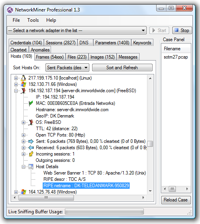200x224 pixels.
Task: Click the Sort and Refresh button
Action: 122,67
